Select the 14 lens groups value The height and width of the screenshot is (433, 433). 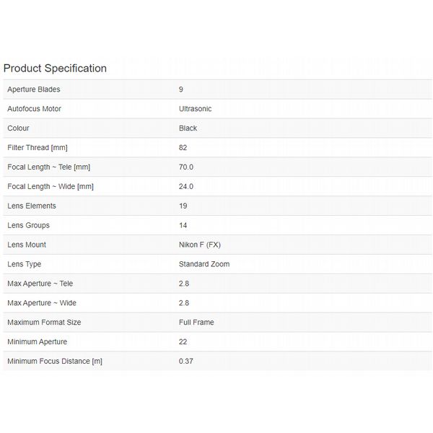[183, 225]
